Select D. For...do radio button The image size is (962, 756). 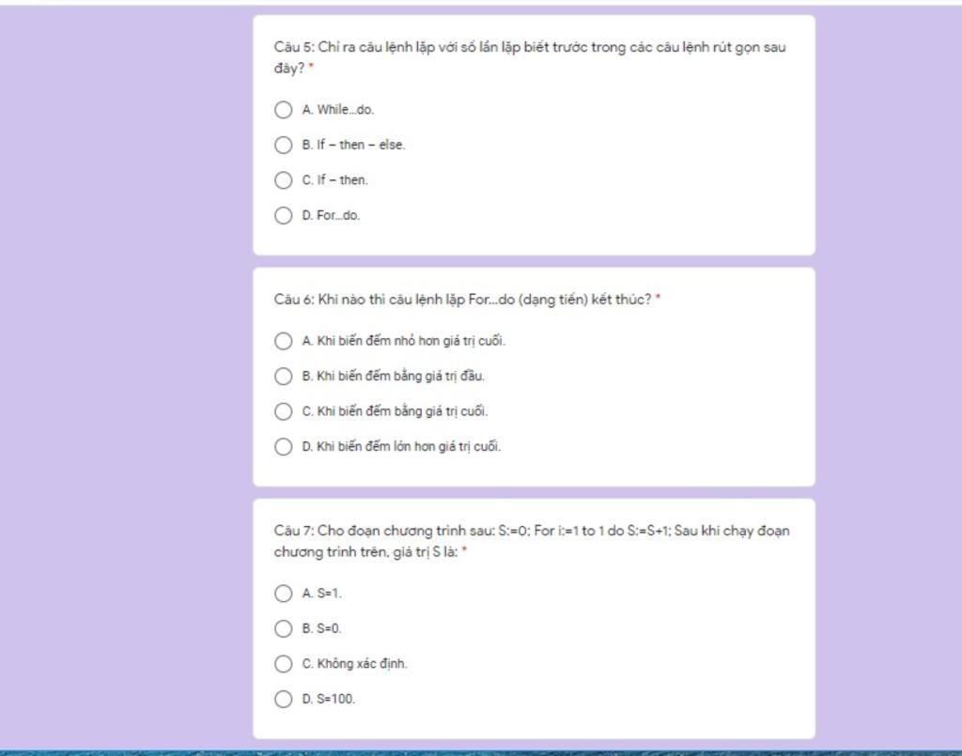pos(283,215)
